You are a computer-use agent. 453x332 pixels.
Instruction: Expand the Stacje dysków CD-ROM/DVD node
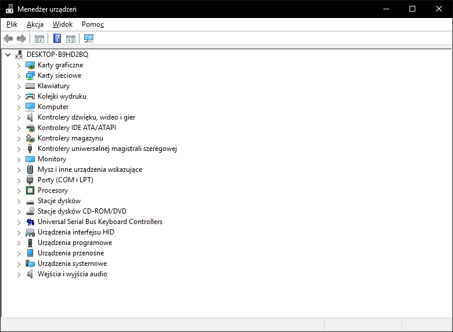[19, 212]
